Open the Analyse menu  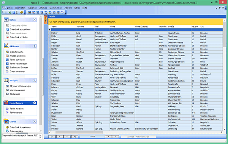tap(43, 8)
